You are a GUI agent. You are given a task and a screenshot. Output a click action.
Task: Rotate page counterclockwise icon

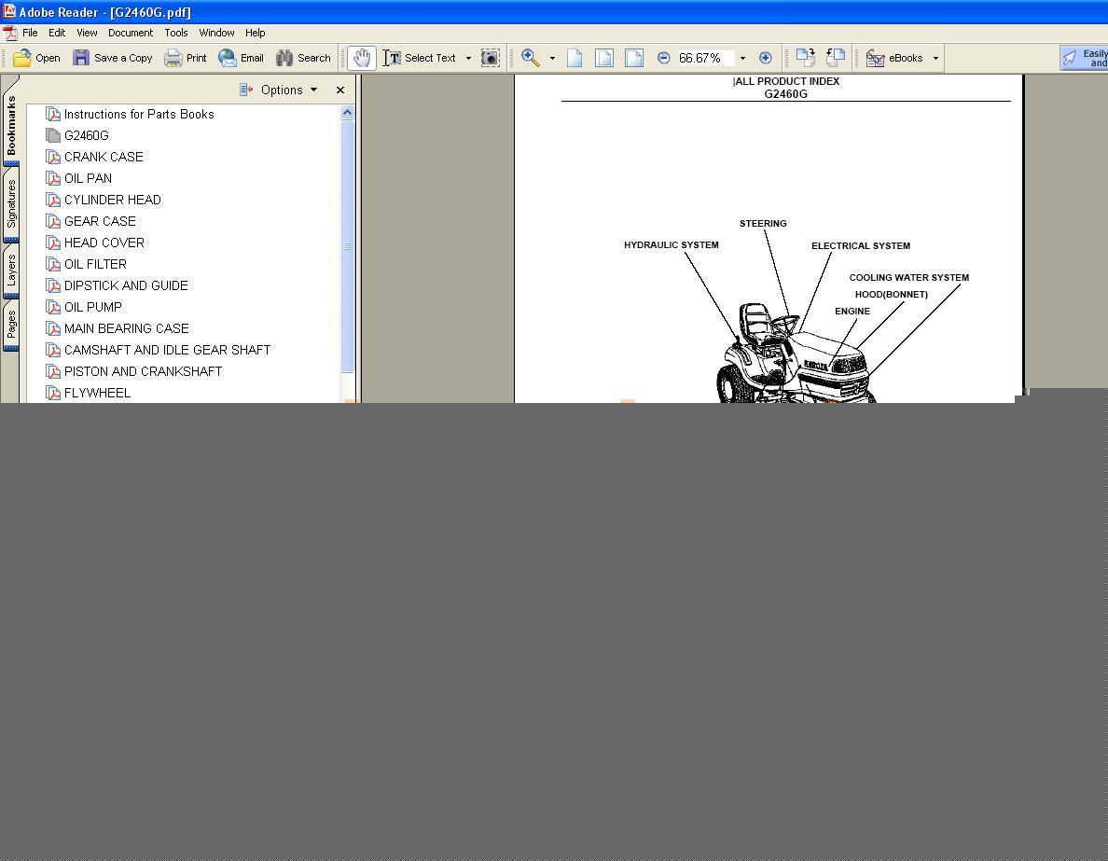tap(836, 58)
